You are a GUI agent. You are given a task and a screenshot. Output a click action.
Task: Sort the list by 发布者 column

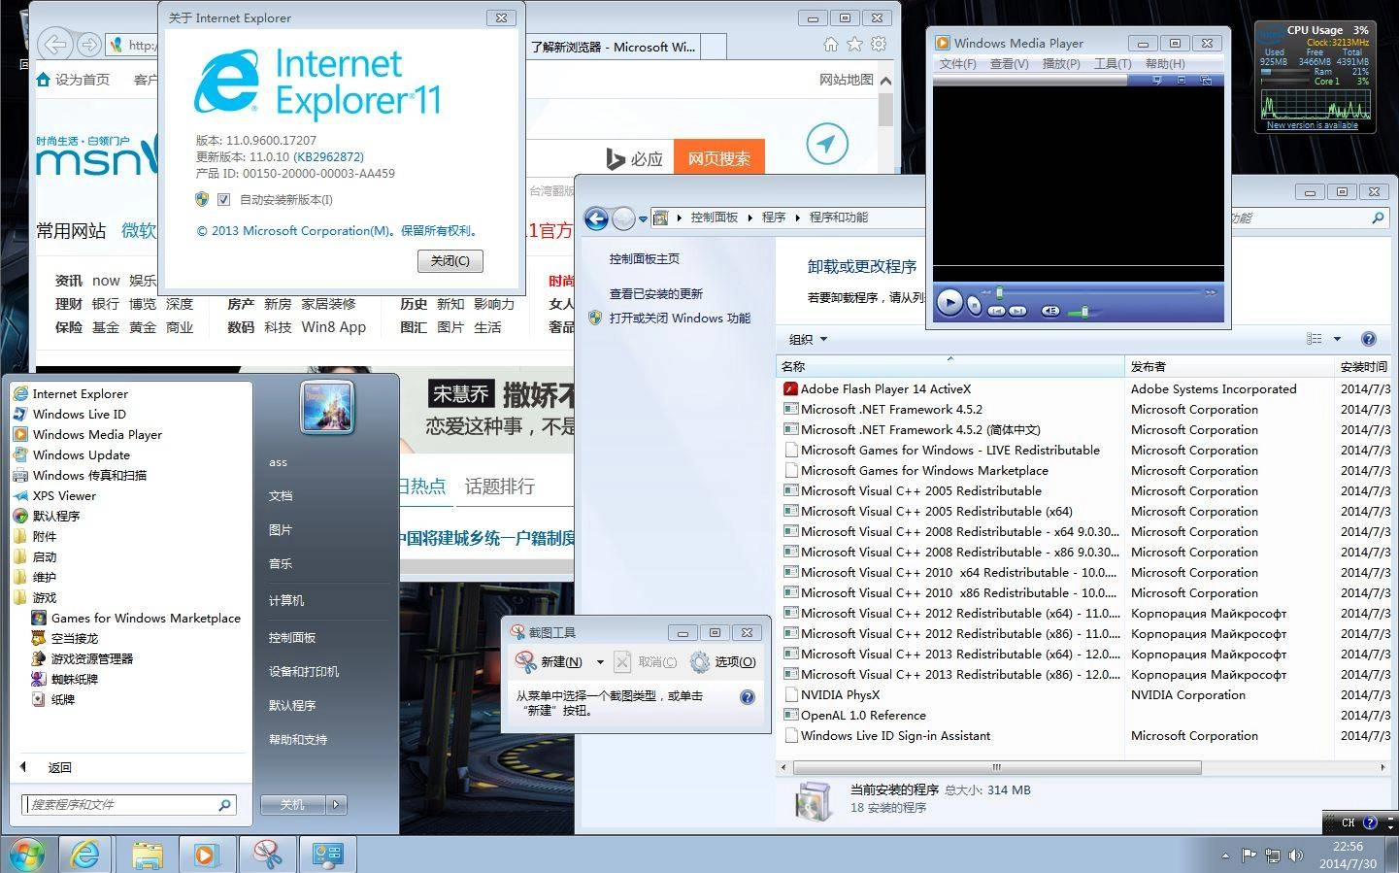(x=1229, y=367)
